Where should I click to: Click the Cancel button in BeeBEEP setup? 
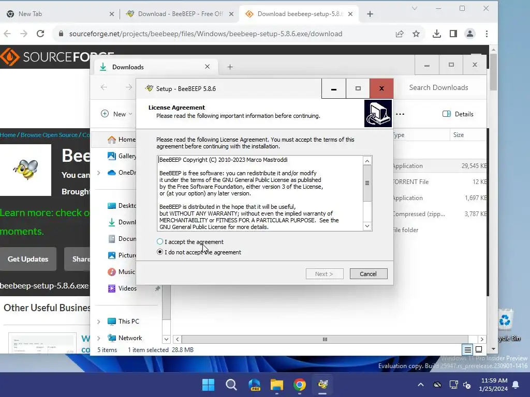369,274
